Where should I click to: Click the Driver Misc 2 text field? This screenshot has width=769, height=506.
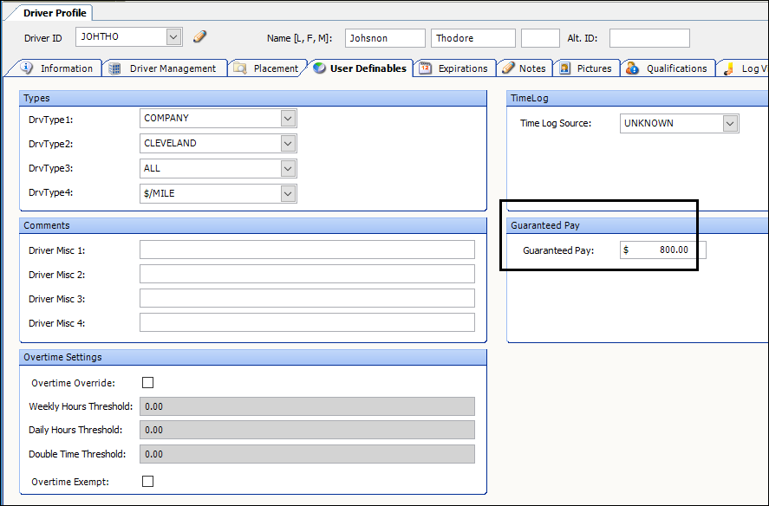307,274
